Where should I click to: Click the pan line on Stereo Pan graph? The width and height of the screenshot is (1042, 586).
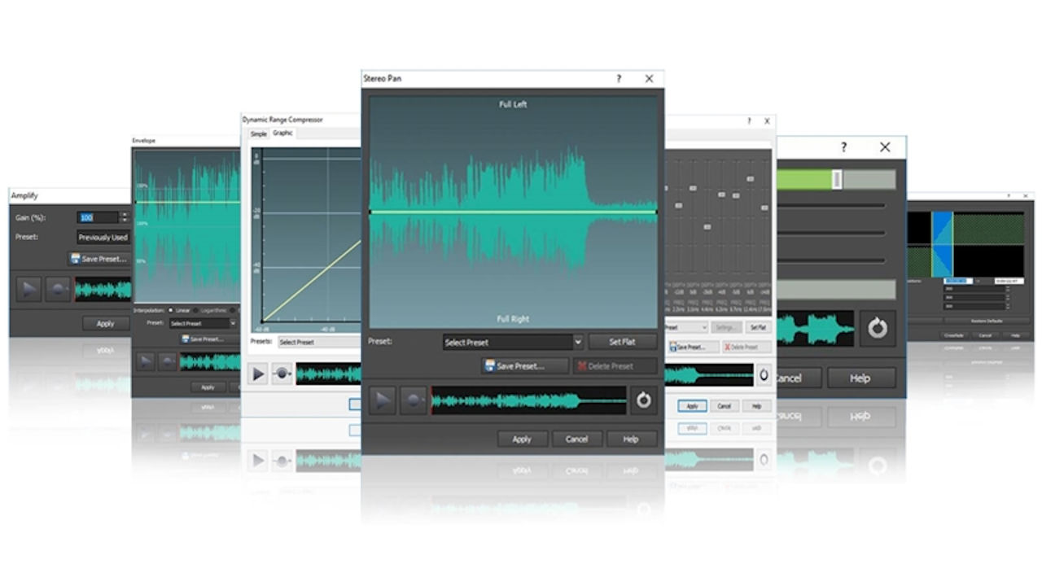[x=513, y=212]
